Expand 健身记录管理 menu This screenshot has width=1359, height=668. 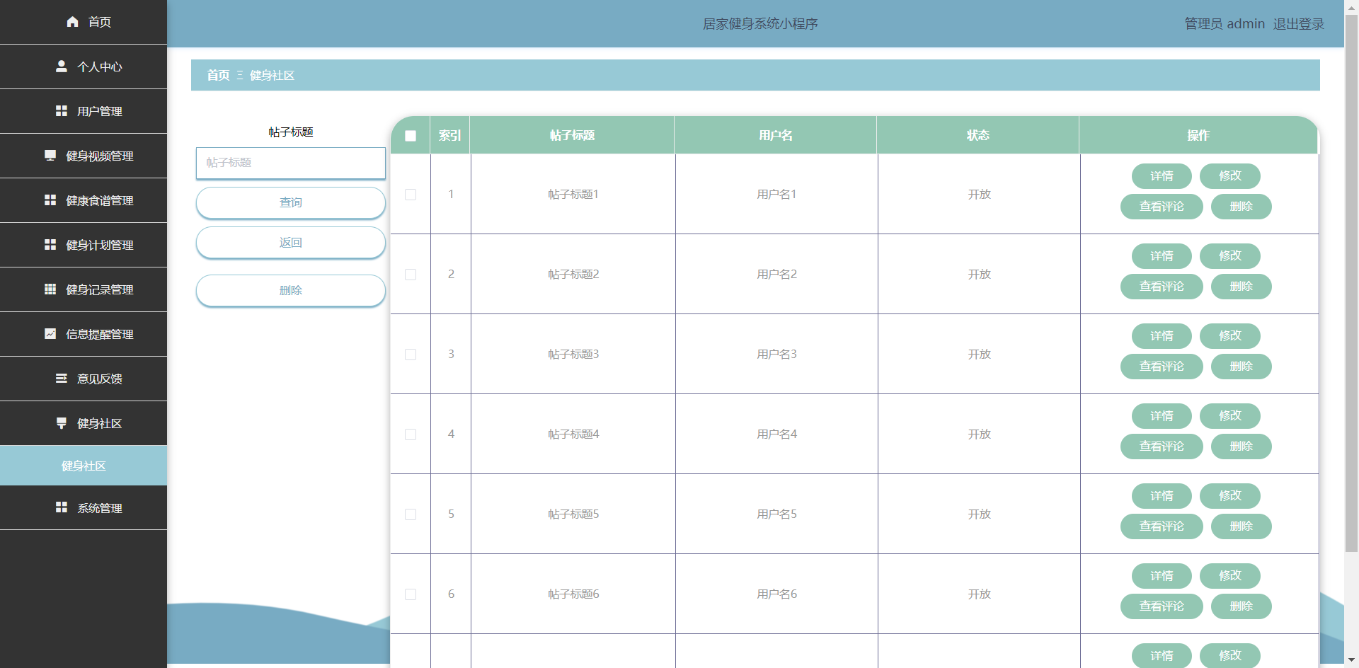[84, 289]
